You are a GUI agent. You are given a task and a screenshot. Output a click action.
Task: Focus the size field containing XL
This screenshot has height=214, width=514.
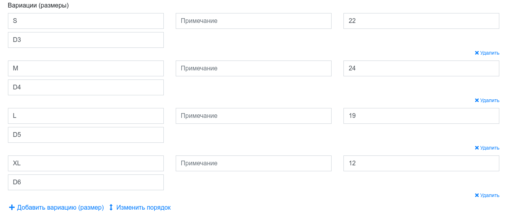coord(86,163)
